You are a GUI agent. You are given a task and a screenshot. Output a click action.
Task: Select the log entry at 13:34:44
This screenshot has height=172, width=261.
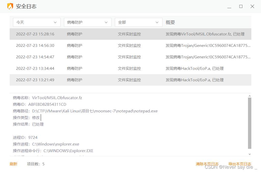(130, 69)
